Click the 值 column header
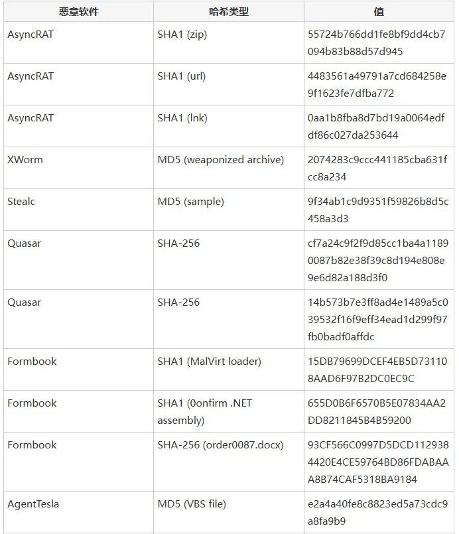Viewport: 459px width, 534px height. 379,12
